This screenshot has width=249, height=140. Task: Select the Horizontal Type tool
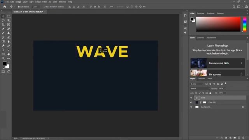point(3,50)
